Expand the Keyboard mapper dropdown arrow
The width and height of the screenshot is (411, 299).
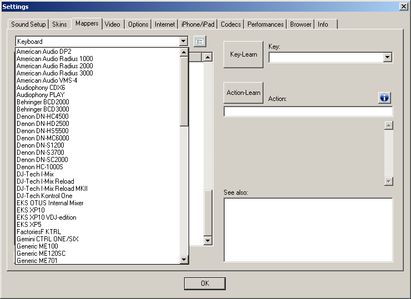[x=184, y=41]
